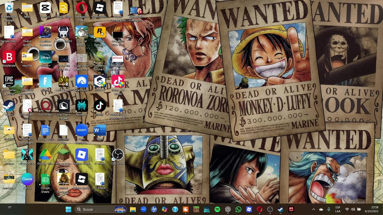Select Deadtime Defenders desktop icon
This screenshot has height=215, width=383.
pyautogui.click(x=45, y=36)
